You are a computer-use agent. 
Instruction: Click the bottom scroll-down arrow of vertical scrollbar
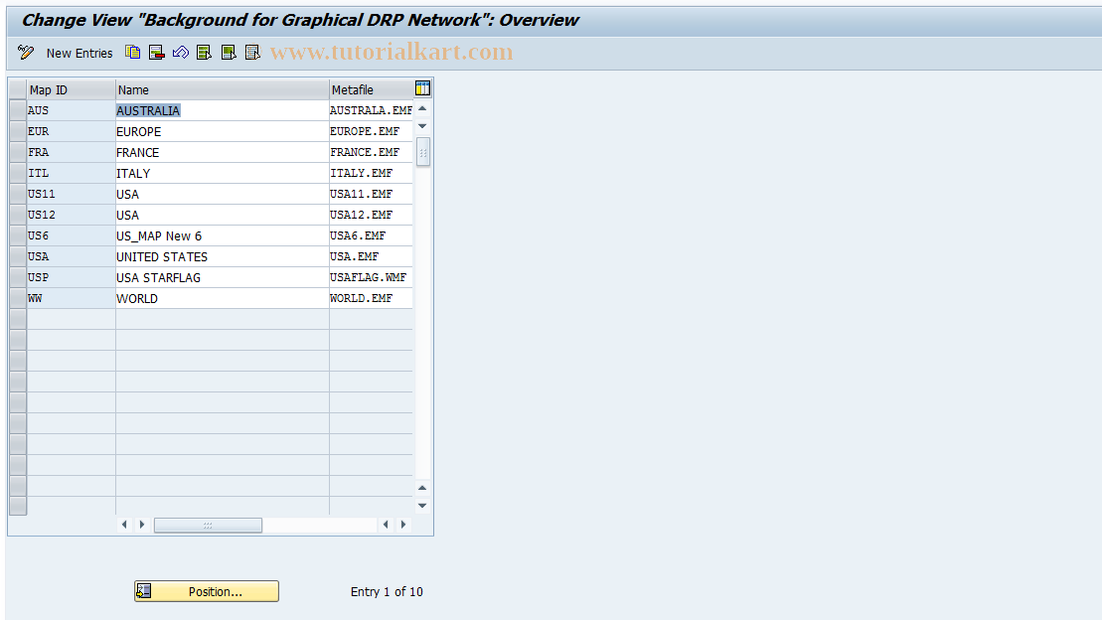(422, 506)
